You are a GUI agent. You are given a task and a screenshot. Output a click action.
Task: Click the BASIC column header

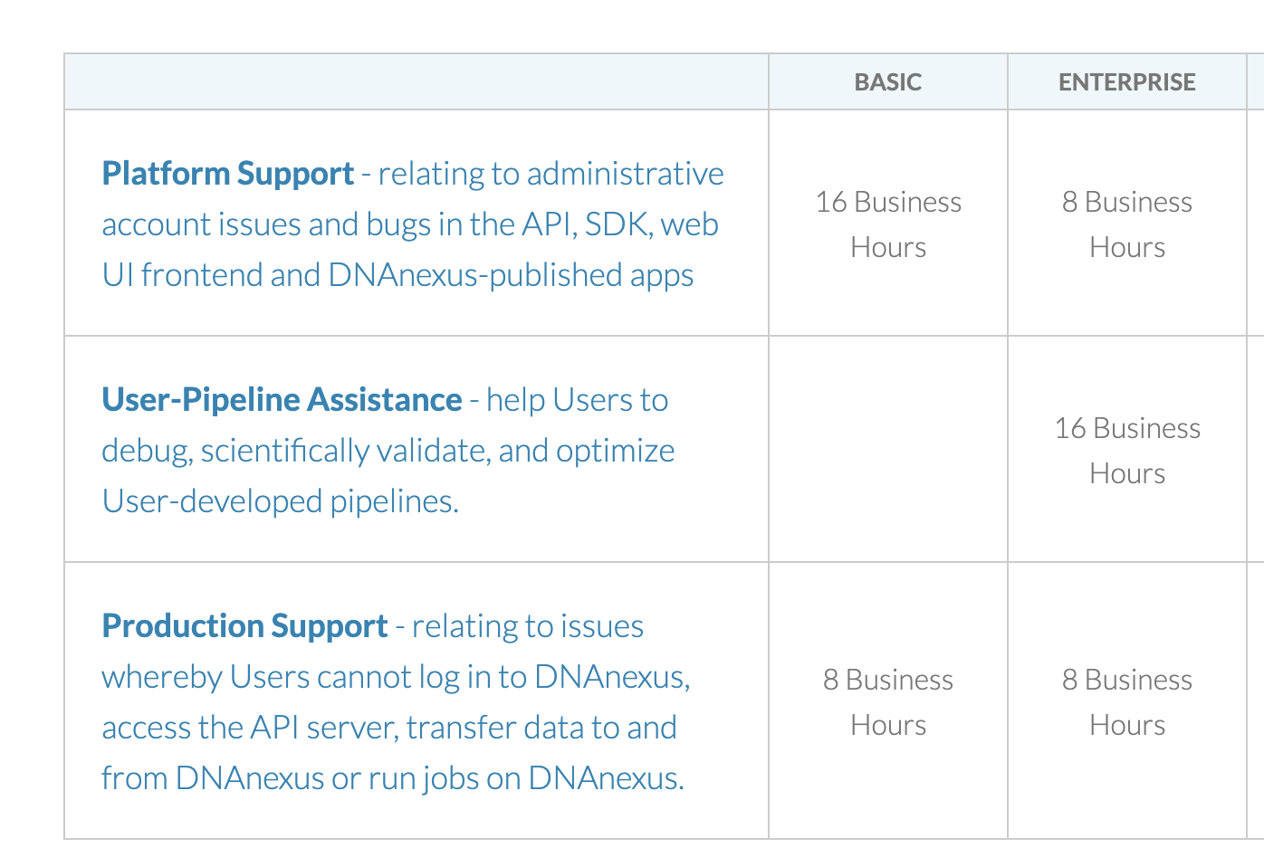tap(887, 82)
